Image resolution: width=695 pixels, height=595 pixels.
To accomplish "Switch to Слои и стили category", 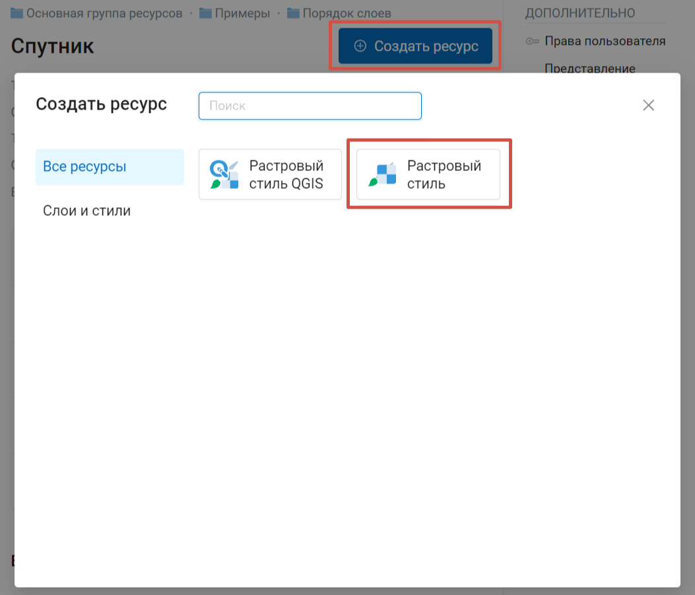I will tap(86, 211).
